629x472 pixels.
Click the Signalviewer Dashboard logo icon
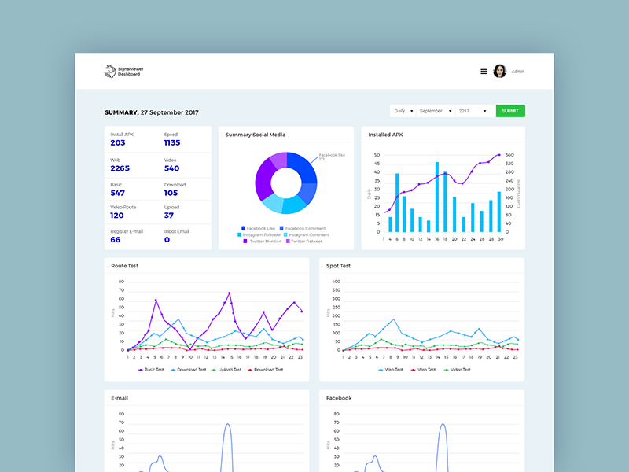[x=109, y=72]
